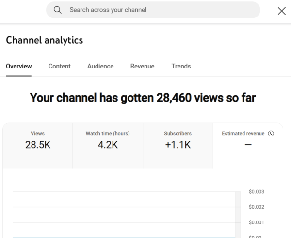Click the $0.003 axis label
The width and height of the screenshot is (291, 238).
[256, 192]
